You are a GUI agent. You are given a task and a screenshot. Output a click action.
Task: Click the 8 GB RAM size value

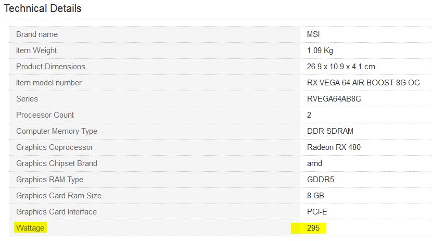[315, 196]
